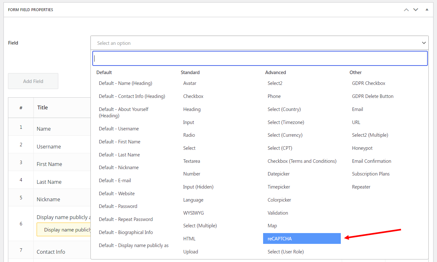Focus the dropdown search input box

pyautogui.click(x=260, y=59)
